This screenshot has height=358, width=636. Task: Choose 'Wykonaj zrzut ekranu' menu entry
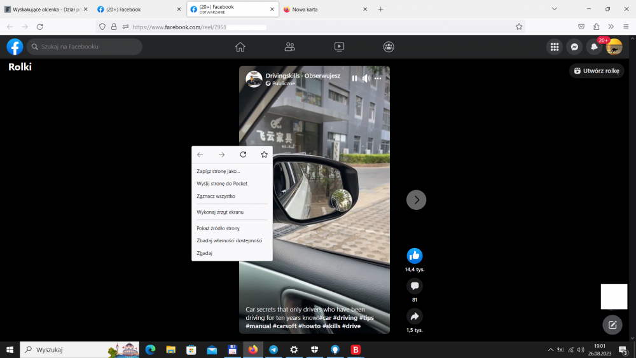point(220,212)
